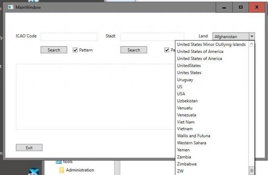Image resolution: width=268 pixels, height=175 pixels.
Task: Choose Vietnam written as one word
Action: click(185, 129)
